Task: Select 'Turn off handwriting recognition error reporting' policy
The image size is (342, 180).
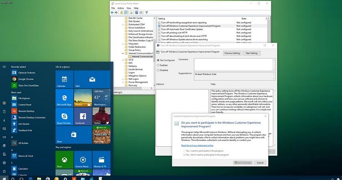Action: click(184, 22)
